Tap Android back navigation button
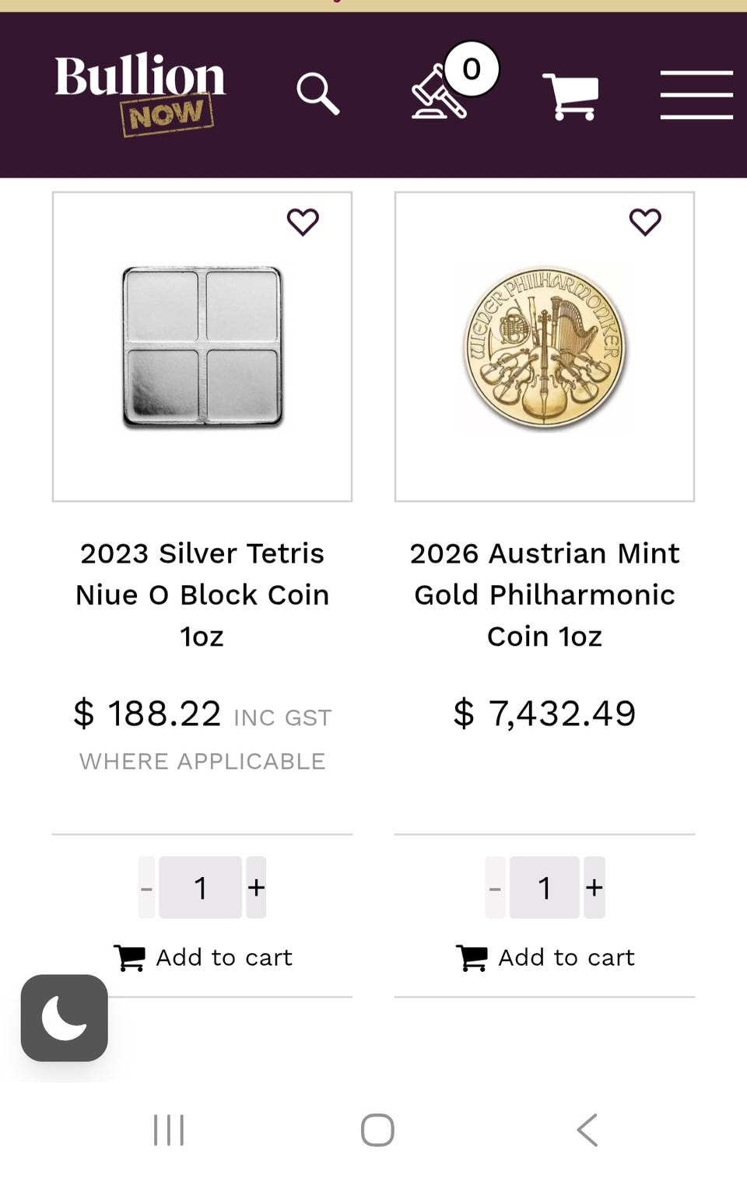747x1182 pixels. pos(587,1130)
